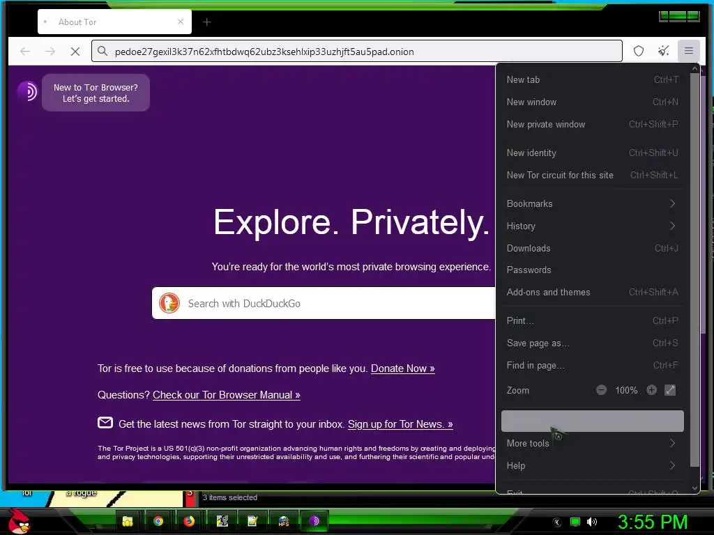
Task: Toggle full screen arrows icon in Zoom row
Action: tap(670, 390)
